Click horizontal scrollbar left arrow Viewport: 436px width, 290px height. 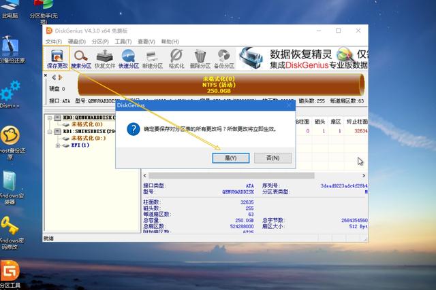[x=145, y=176]
